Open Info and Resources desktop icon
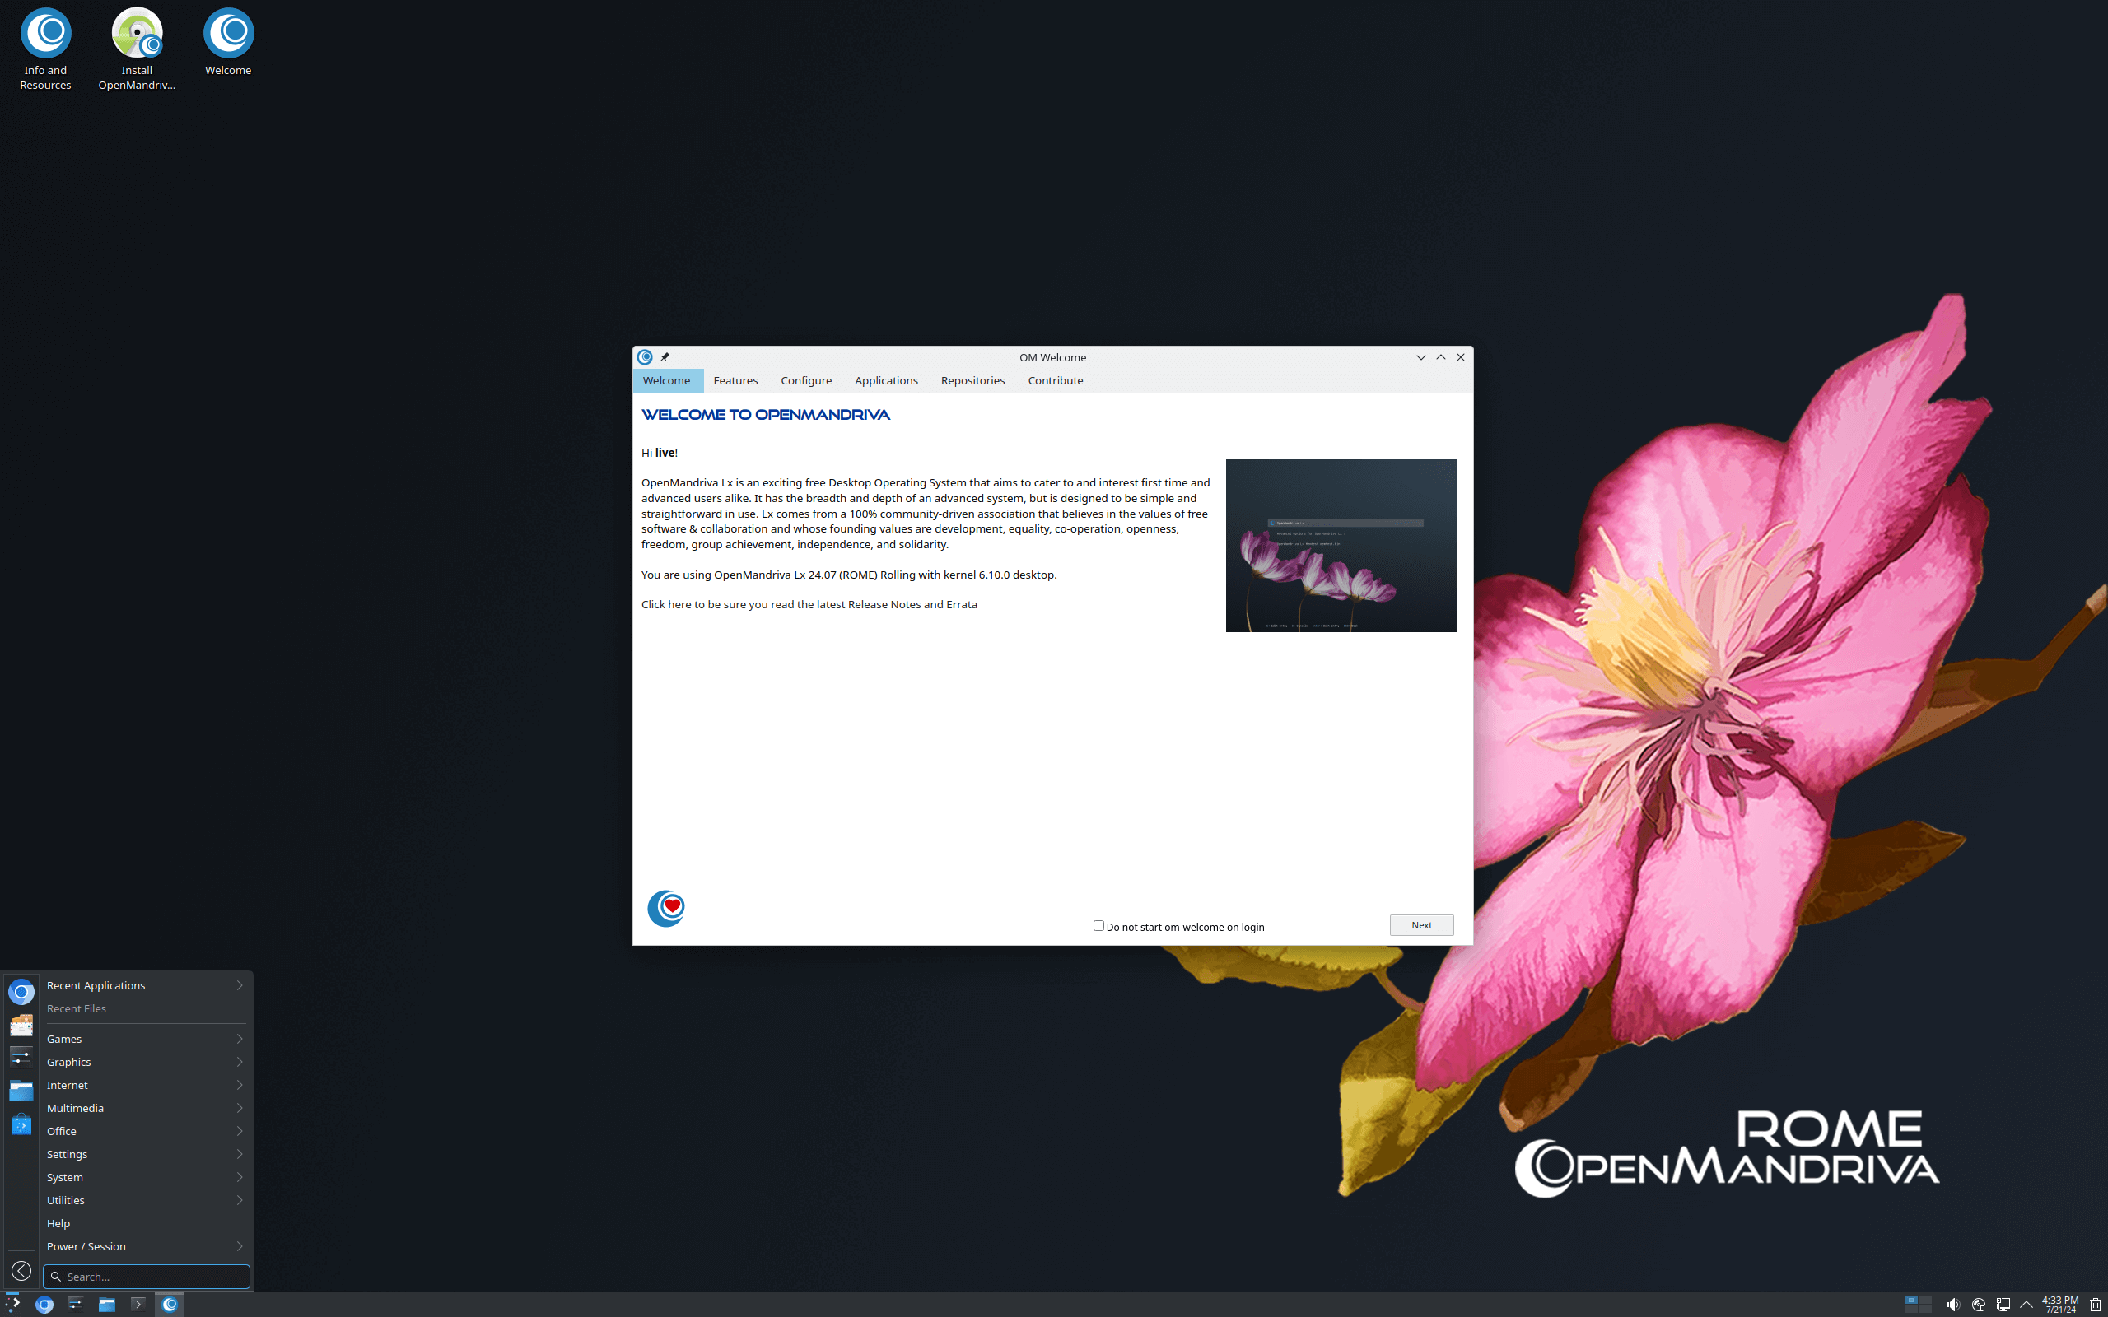The height and width of the screenshot is (1317, 2108). point(45,49)
